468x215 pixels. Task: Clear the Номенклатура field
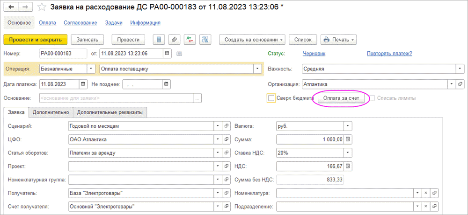click(x=426, y=193)
